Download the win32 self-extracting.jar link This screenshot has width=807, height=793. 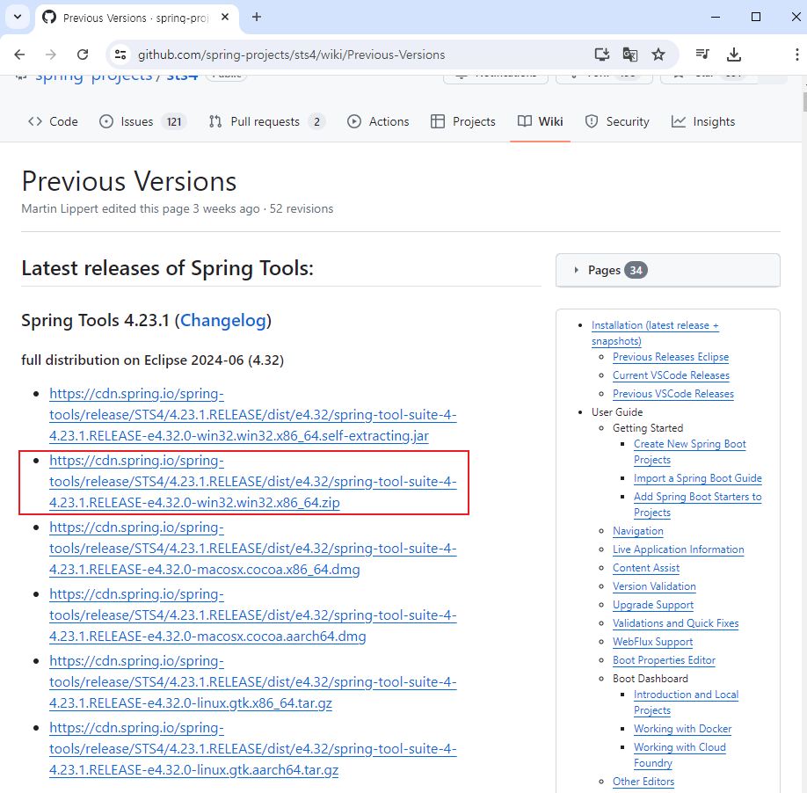pos(252,415)
